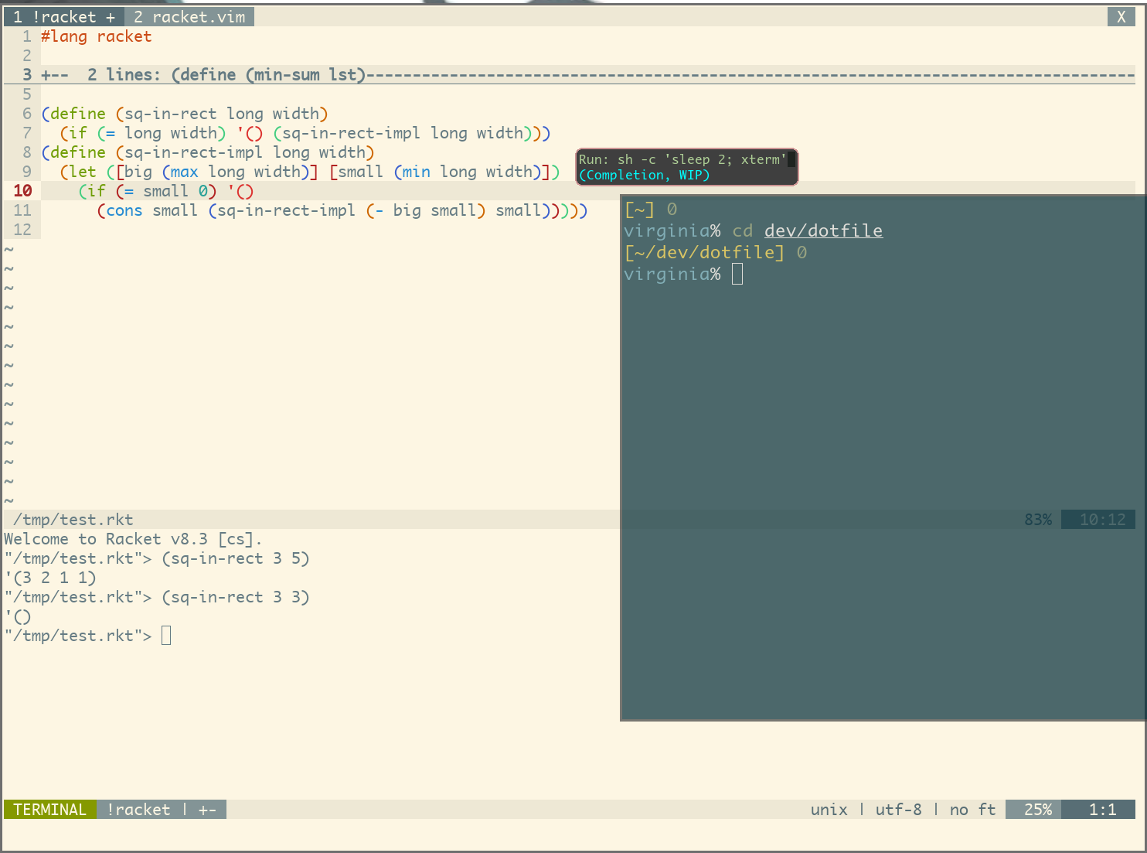Click the REPL result '(3 2 1 1)
The image size is (1147, 853).
point(50,578)
